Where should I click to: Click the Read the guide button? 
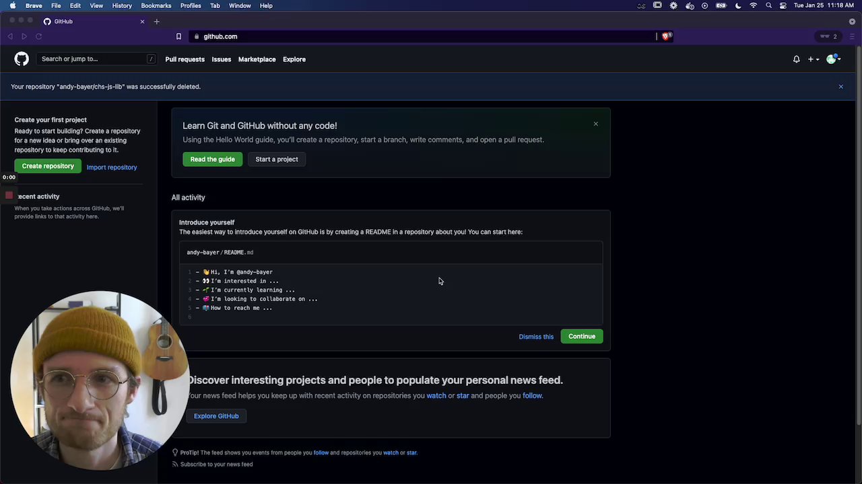tap(212, 159)
